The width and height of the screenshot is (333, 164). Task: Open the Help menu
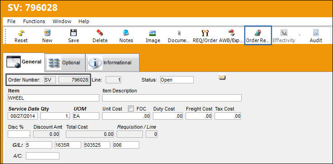[83, 21]
